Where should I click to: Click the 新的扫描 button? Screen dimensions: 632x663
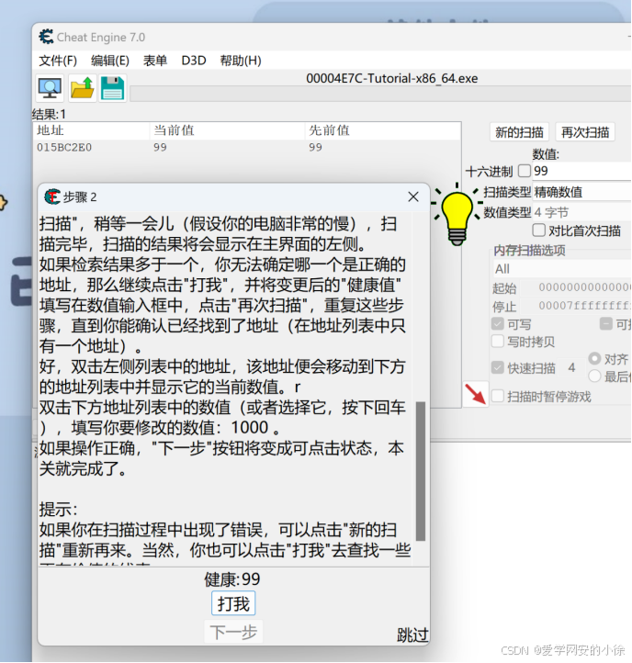click(519, 132)
